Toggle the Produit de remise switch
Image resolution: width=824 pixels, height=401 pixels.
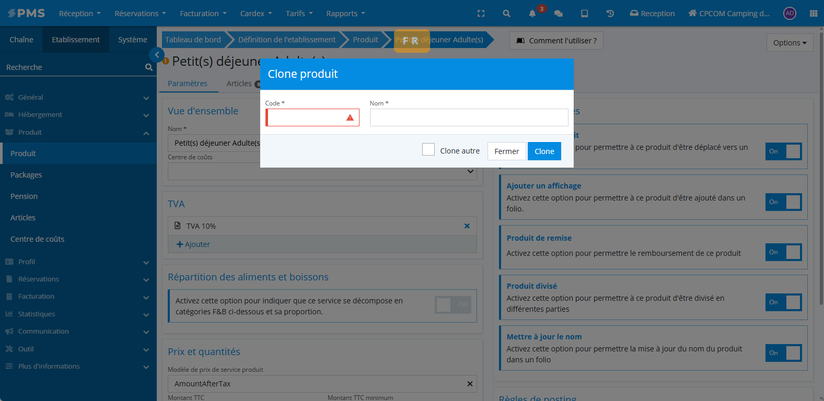click(x=783, y=252)
